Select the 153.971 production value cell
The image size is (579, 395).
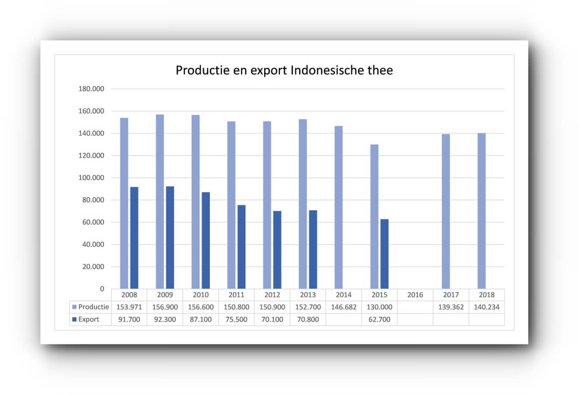coord(129,307)
